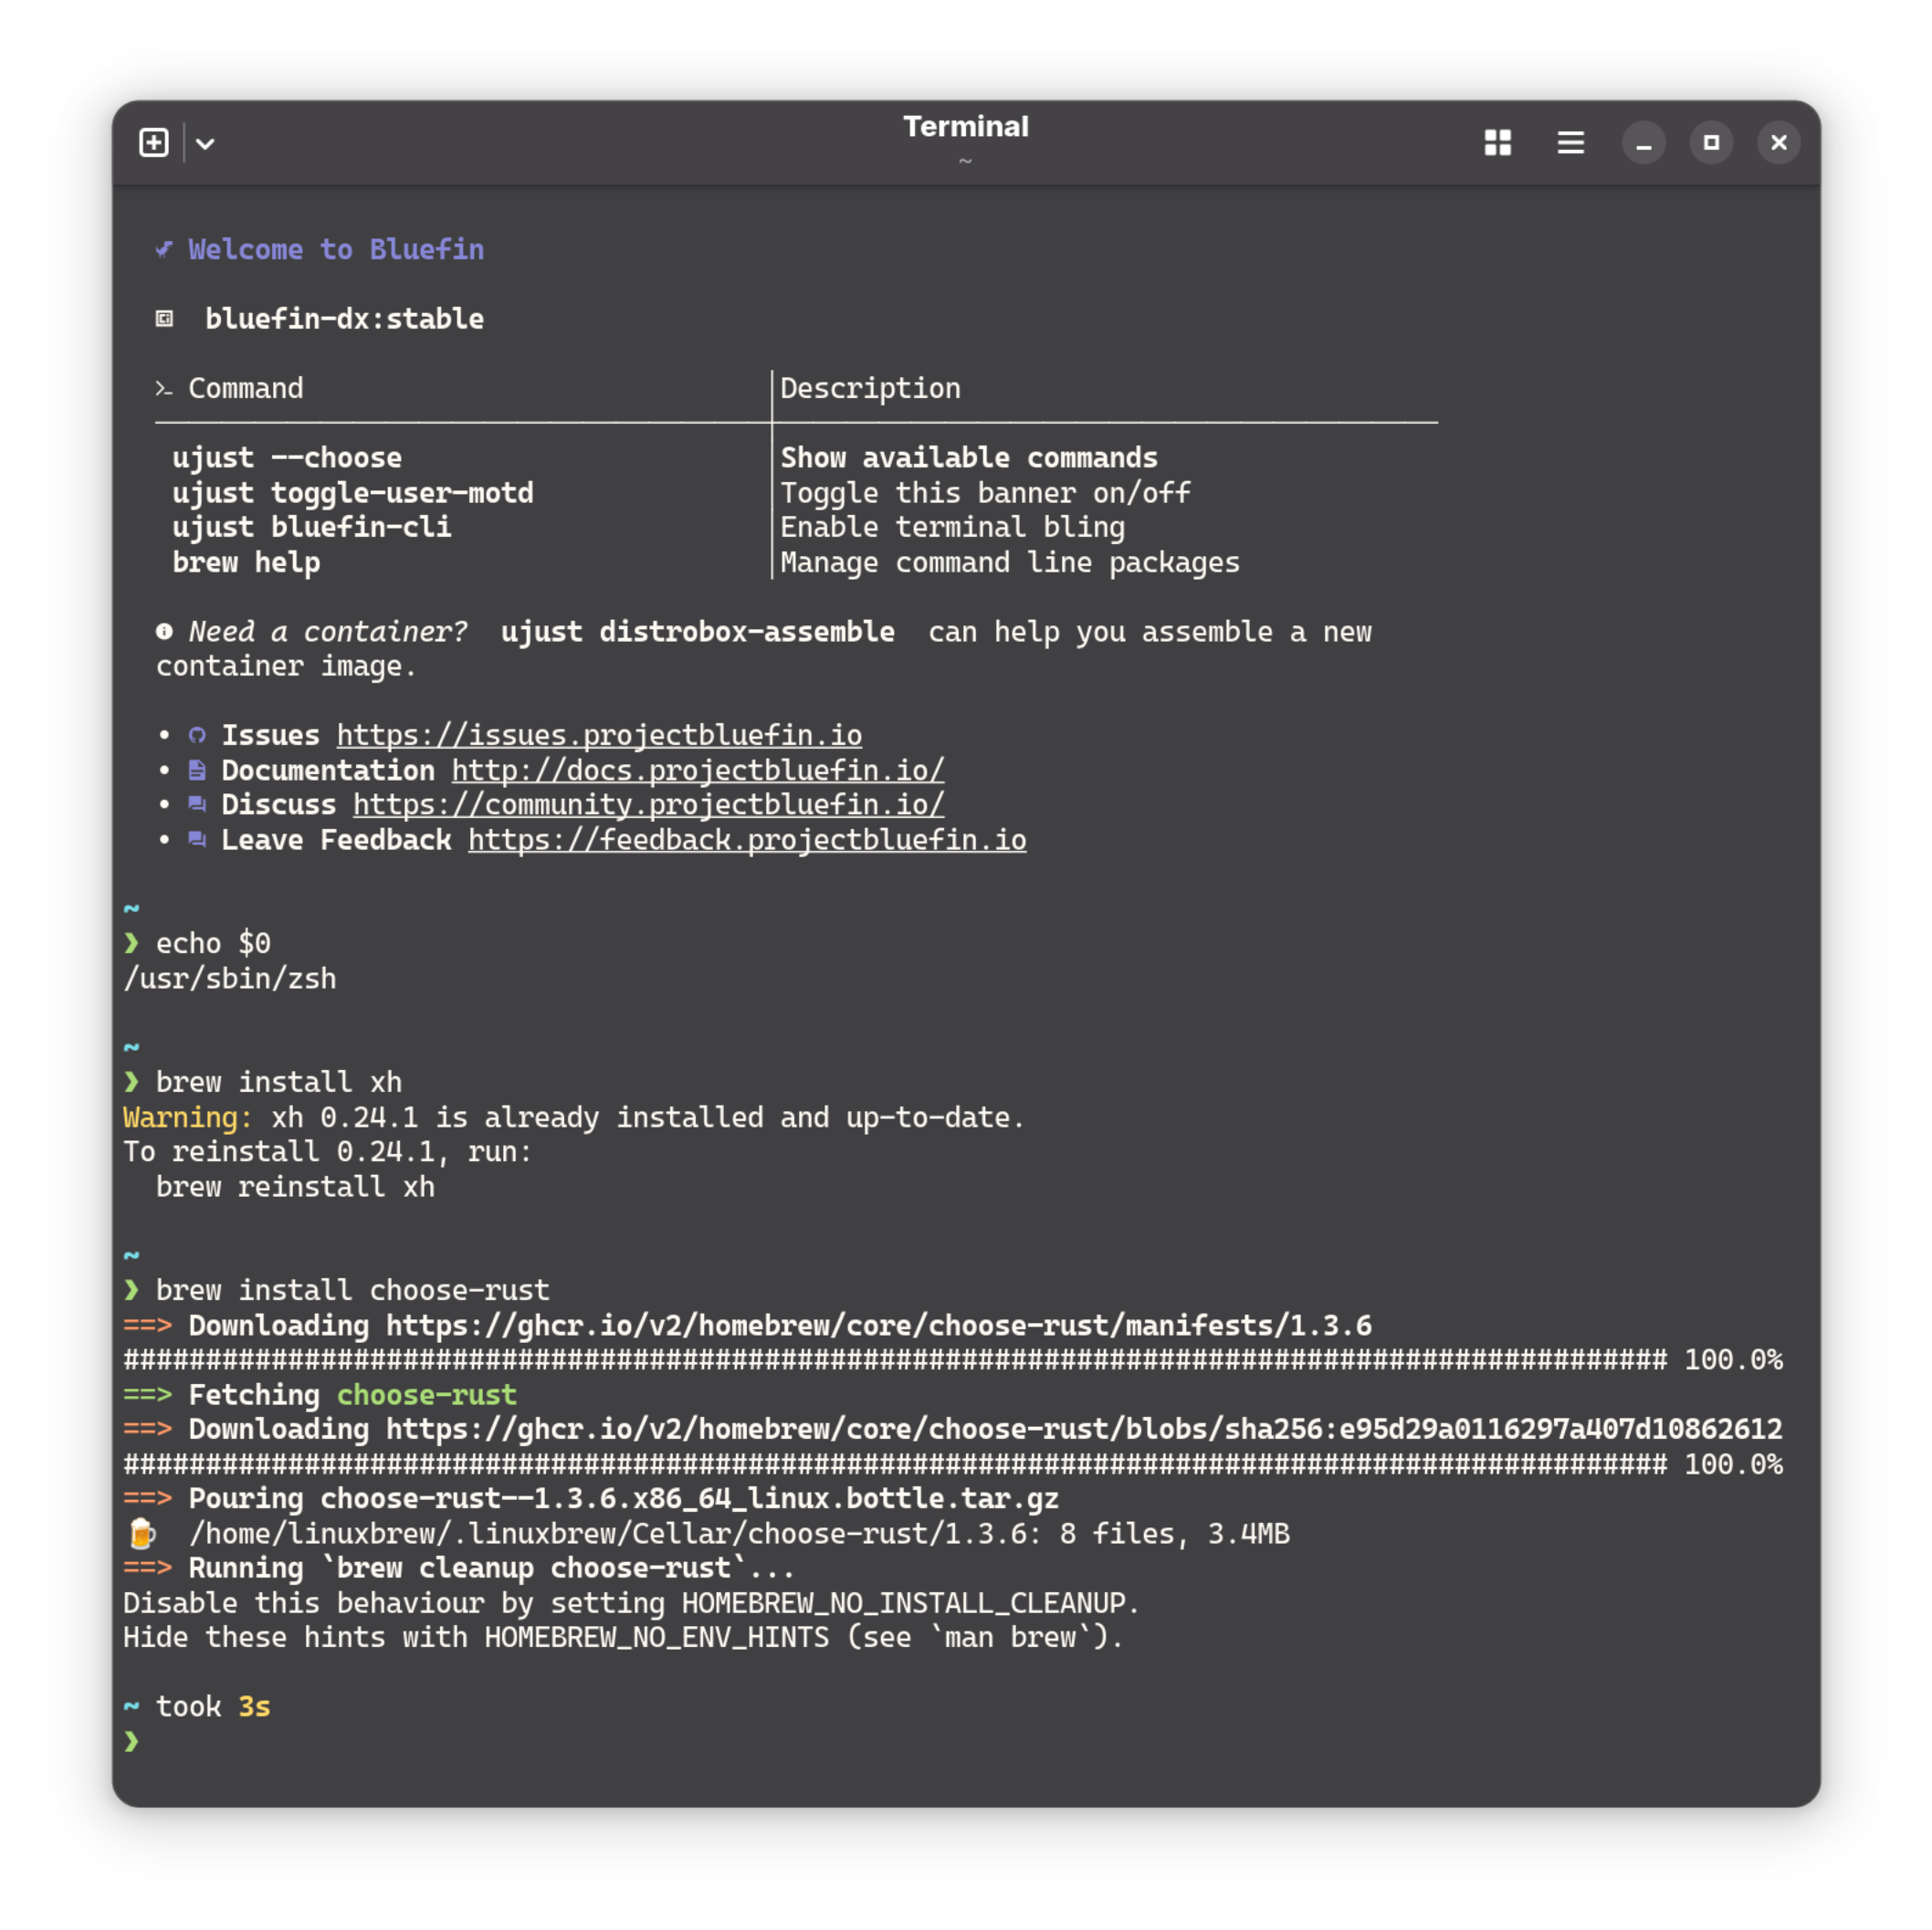Click the GitHub icon beside Issues
This screenshot has width=1932, height=1930.
(197, 736)
